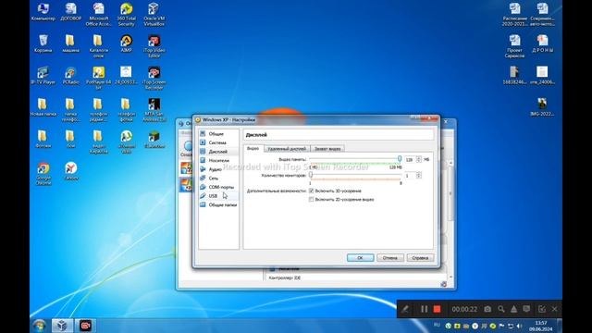Image resolution: width=592 pixels, height=333 pixels.
Task: Switch to the Видео tab
Action: pyautogui.click(x=253, y=148)
